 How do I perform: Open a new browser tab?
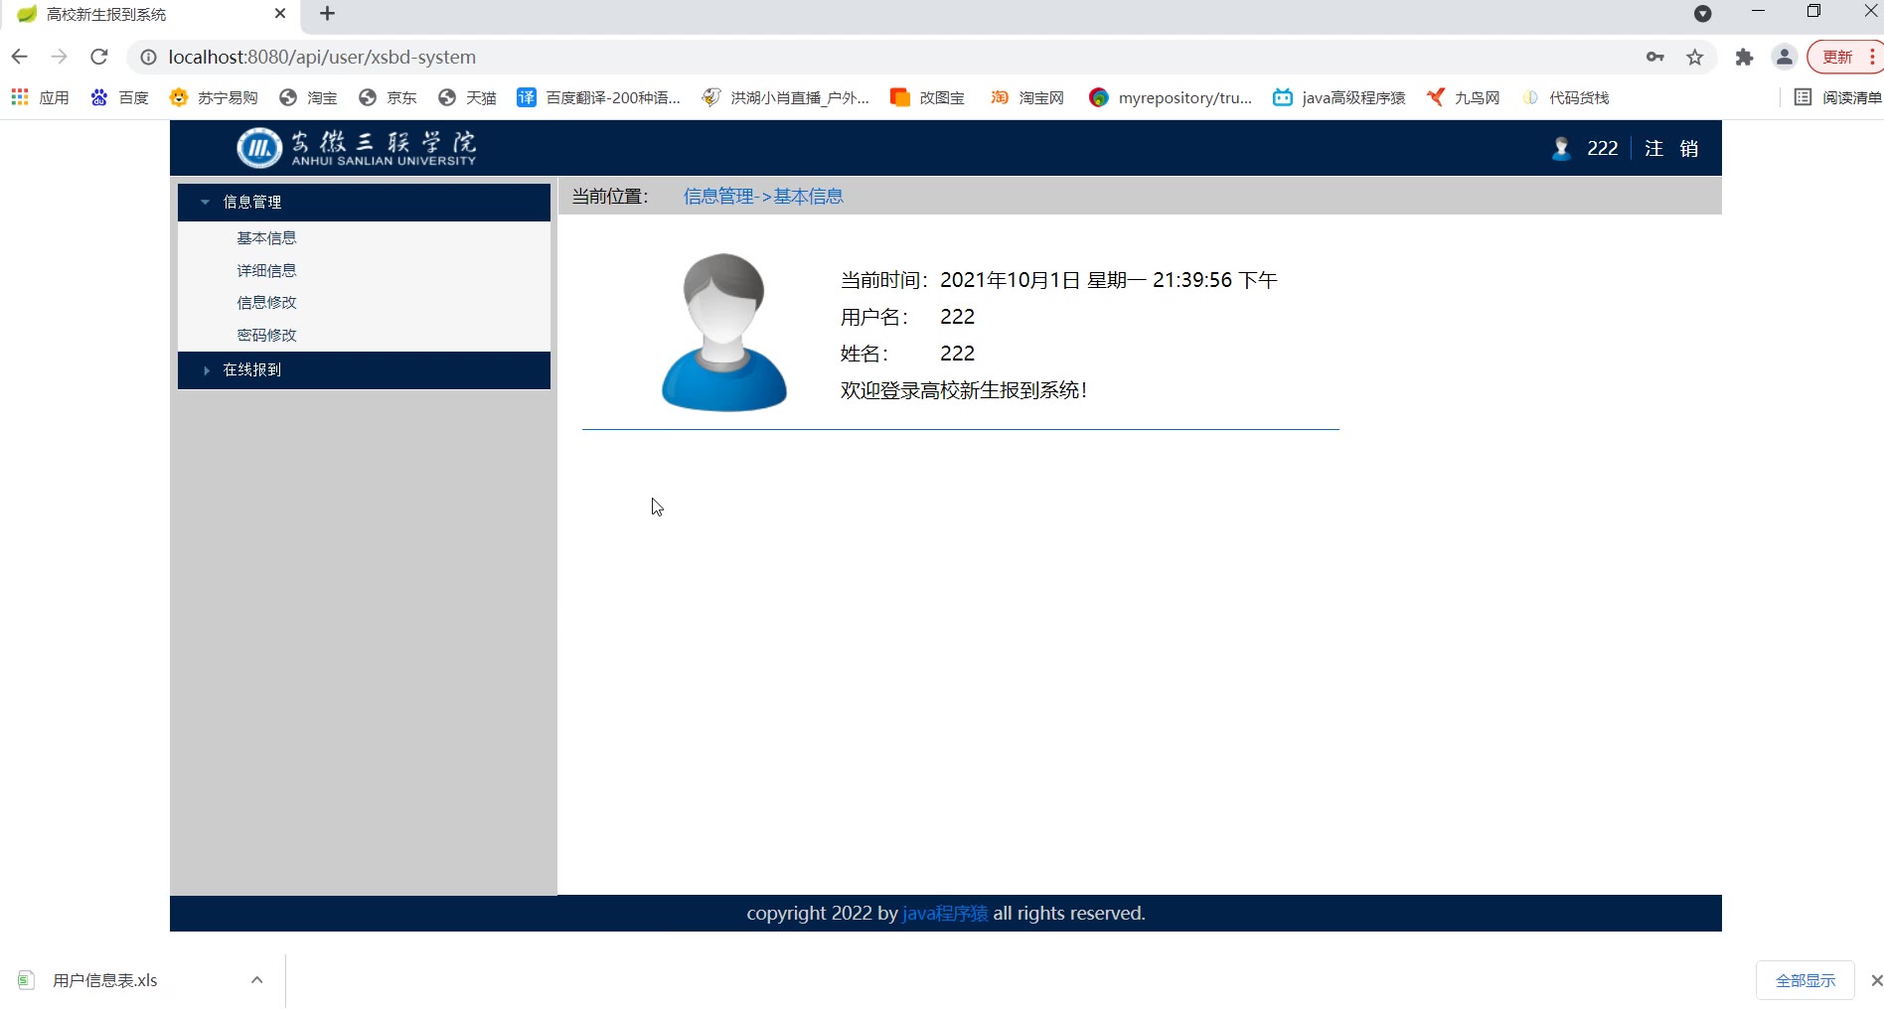(327, 14)
